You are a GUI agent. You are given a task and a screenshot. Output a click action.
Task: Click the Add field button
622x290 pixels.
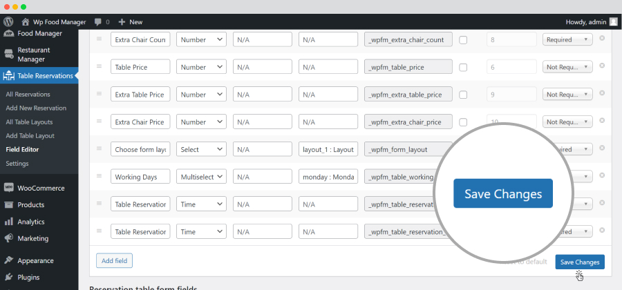(x=114, y=261)
